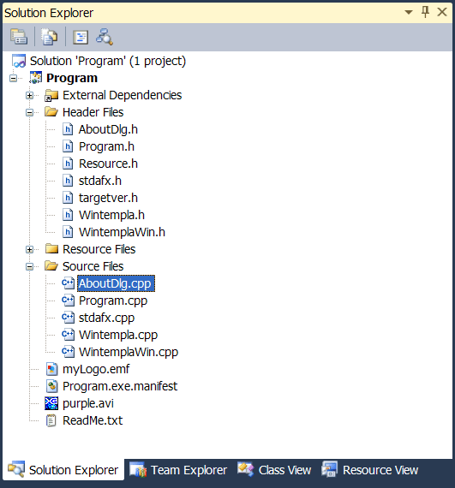The width and height of the screenshot is (455, 488).
Task: Click the Source Files folder icon
Action: click(x=51, y=265)
